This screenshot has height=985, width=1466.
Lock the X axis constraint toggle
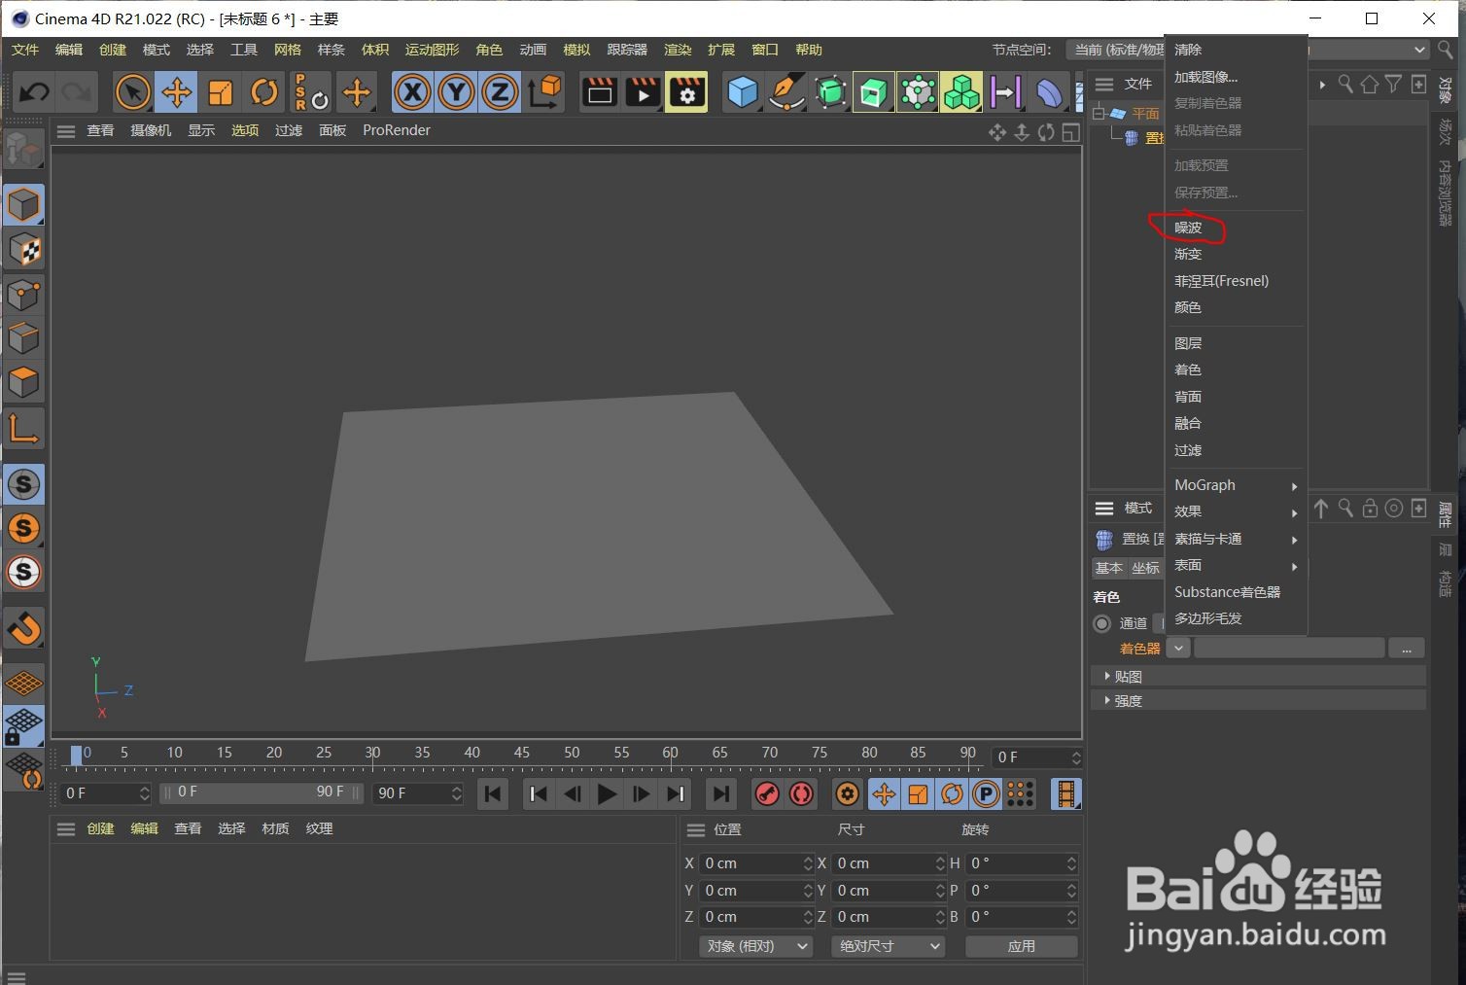pyautogui.click(x=412, y=91)
